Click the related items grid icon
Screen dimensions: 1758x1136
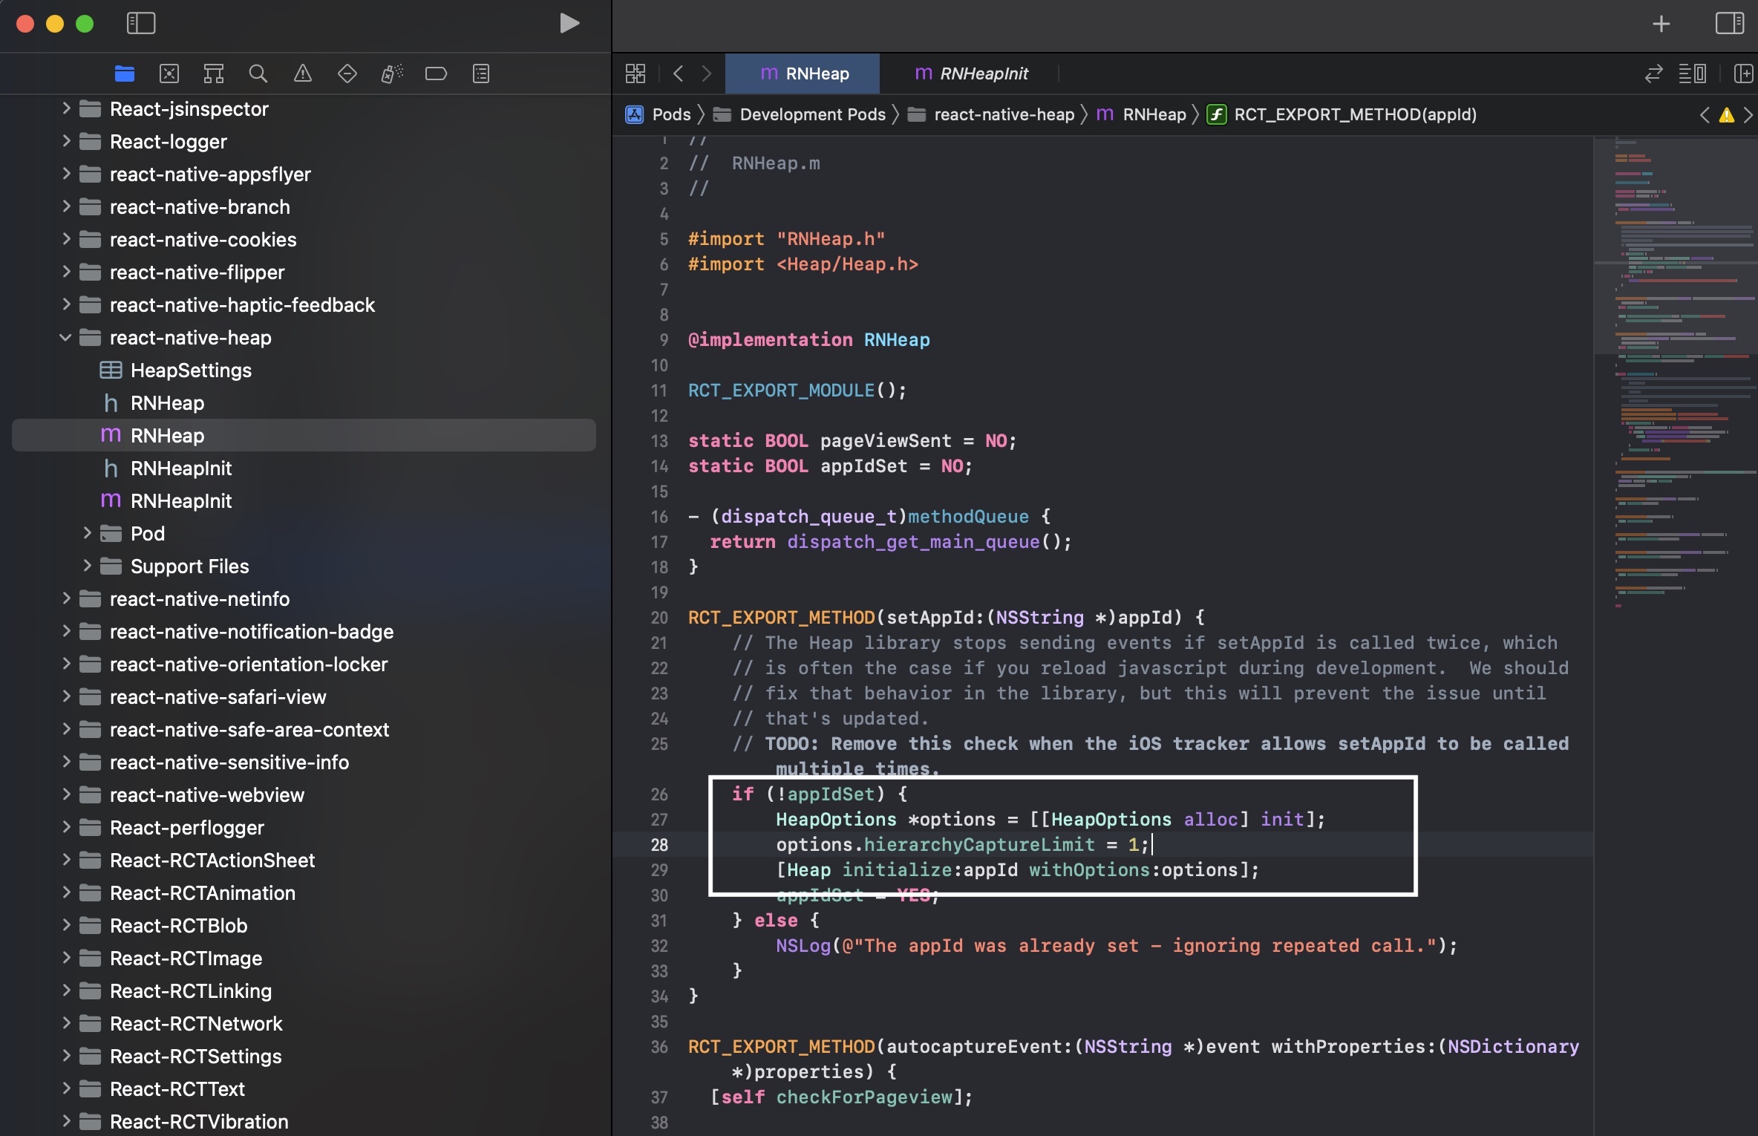click(635, 74)
